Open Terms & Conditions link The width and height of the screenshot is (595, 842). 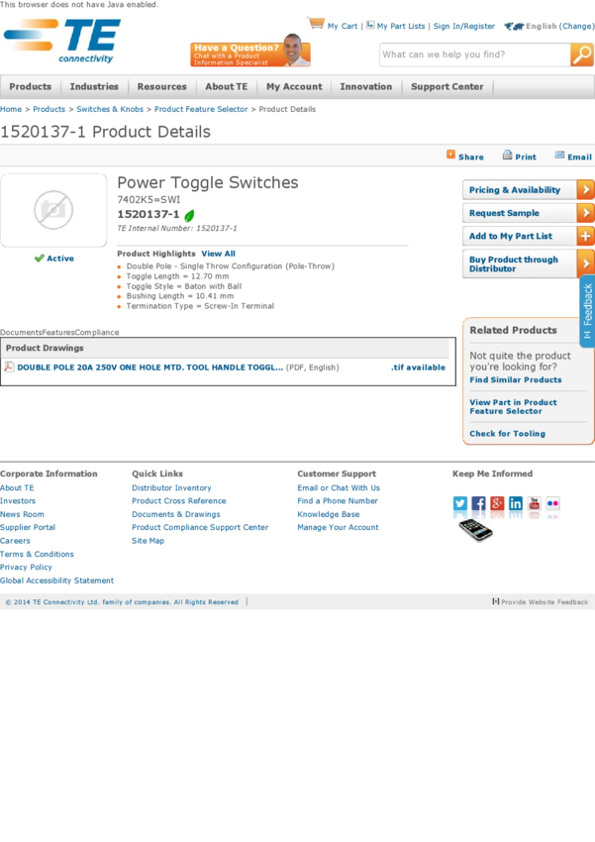click(x=37, y=554)
